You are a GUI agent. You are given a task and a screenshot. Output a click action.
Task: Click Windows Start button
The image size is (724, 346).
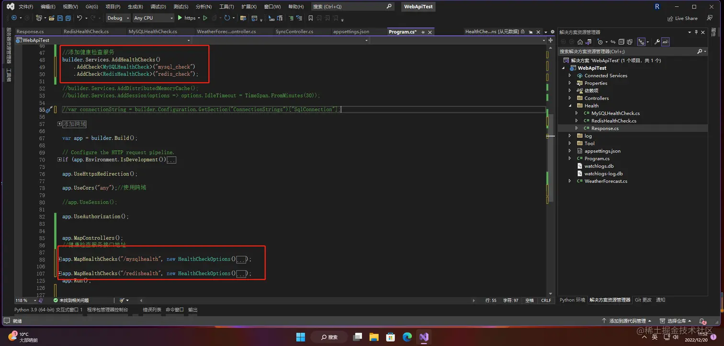coord(301,337)
